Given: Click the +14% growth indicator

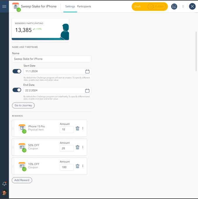Looking at the screenshot, I should (37, 29).
